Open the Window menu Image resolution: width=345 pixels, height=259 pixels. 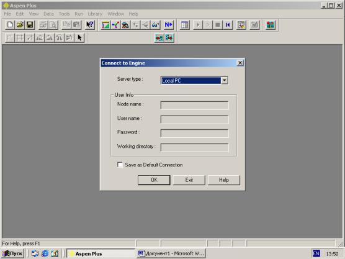pyautogui.click(x=116, y=14)
